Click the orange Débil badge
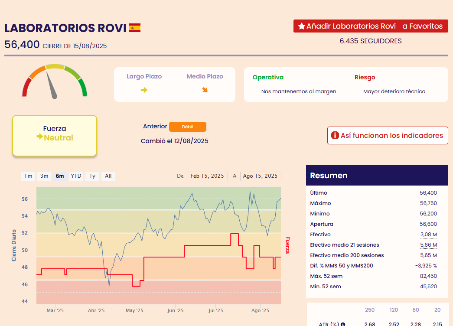 coord(188,127)
